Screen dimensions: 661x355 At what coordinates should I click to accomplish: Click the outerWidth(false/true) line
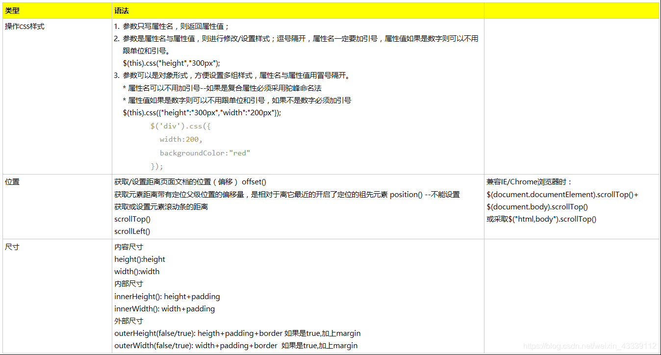pyautogui.click(x=236, y=346)
